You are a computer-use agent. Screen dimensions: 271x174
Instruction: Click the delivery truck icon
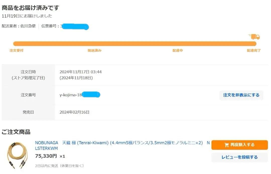tap(255, 37)
